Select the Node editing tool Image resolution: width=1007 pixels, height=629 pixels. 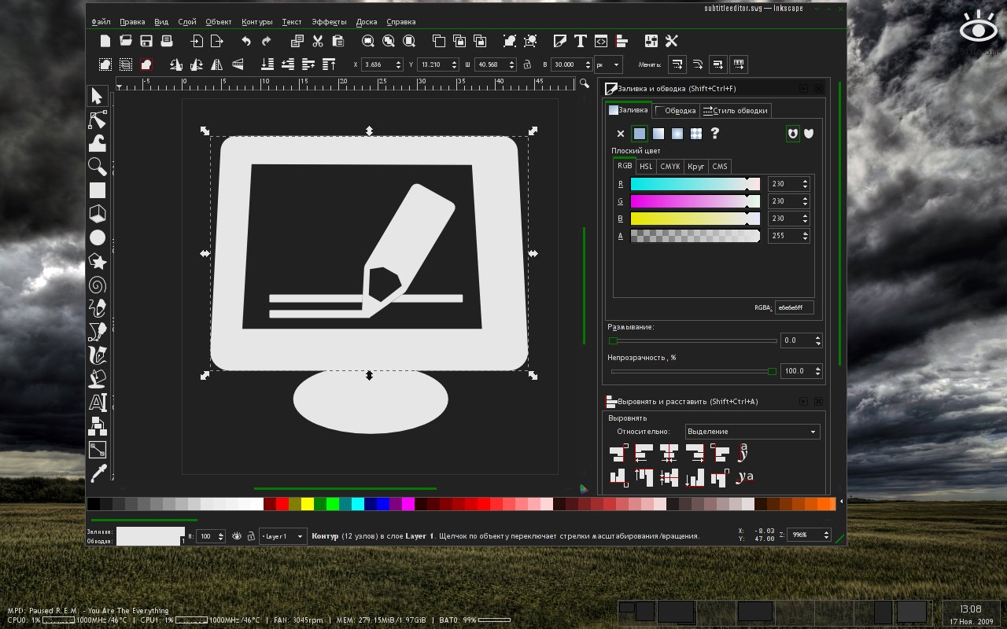98,120
